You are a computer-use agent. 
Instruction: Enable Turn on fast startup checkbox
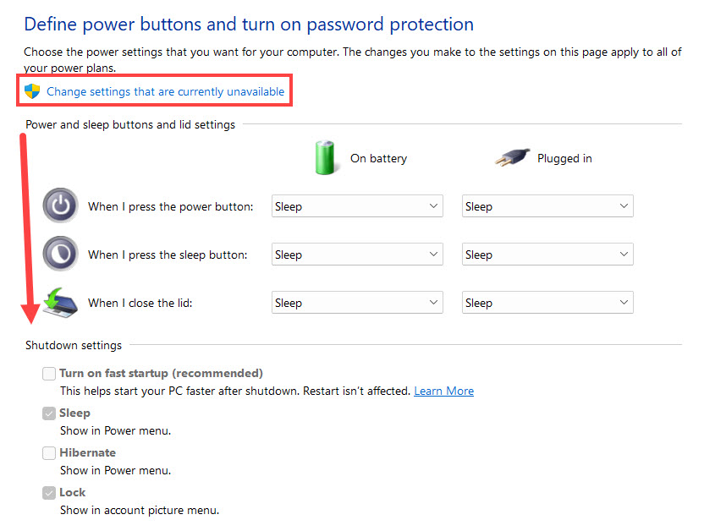49,374
